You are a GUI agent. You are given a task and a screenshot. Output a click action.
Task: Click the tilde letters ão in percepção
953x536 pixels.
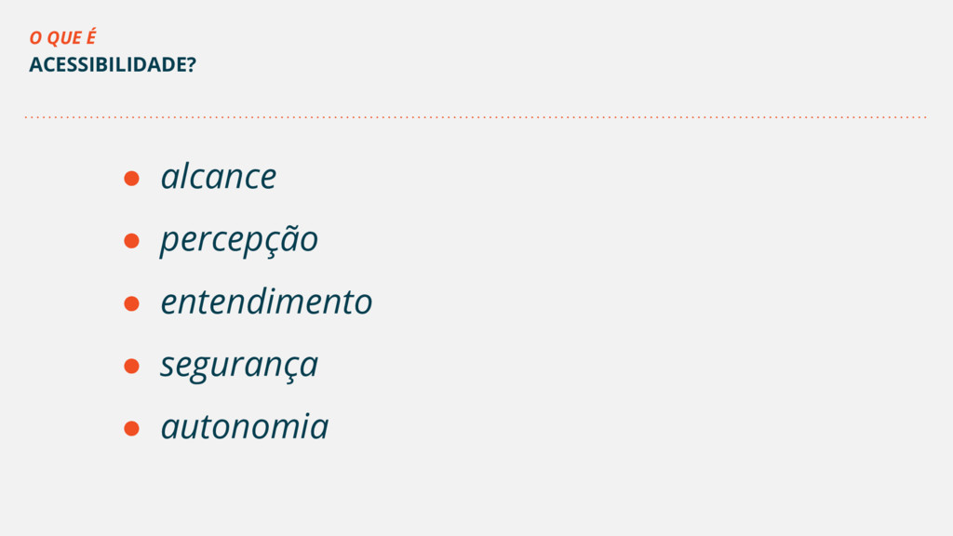click(x=299, y=239)
